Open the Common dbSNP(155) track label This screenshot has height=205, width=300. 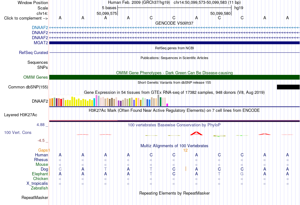pos(28,87)
